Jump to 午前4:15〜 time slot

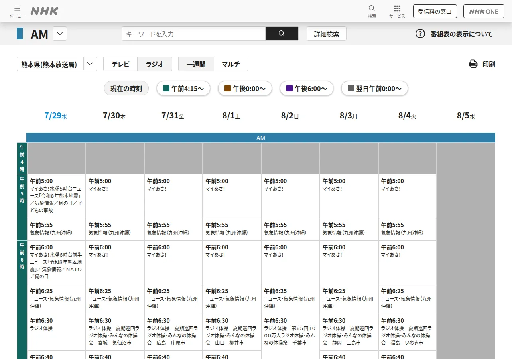(184, 89)
